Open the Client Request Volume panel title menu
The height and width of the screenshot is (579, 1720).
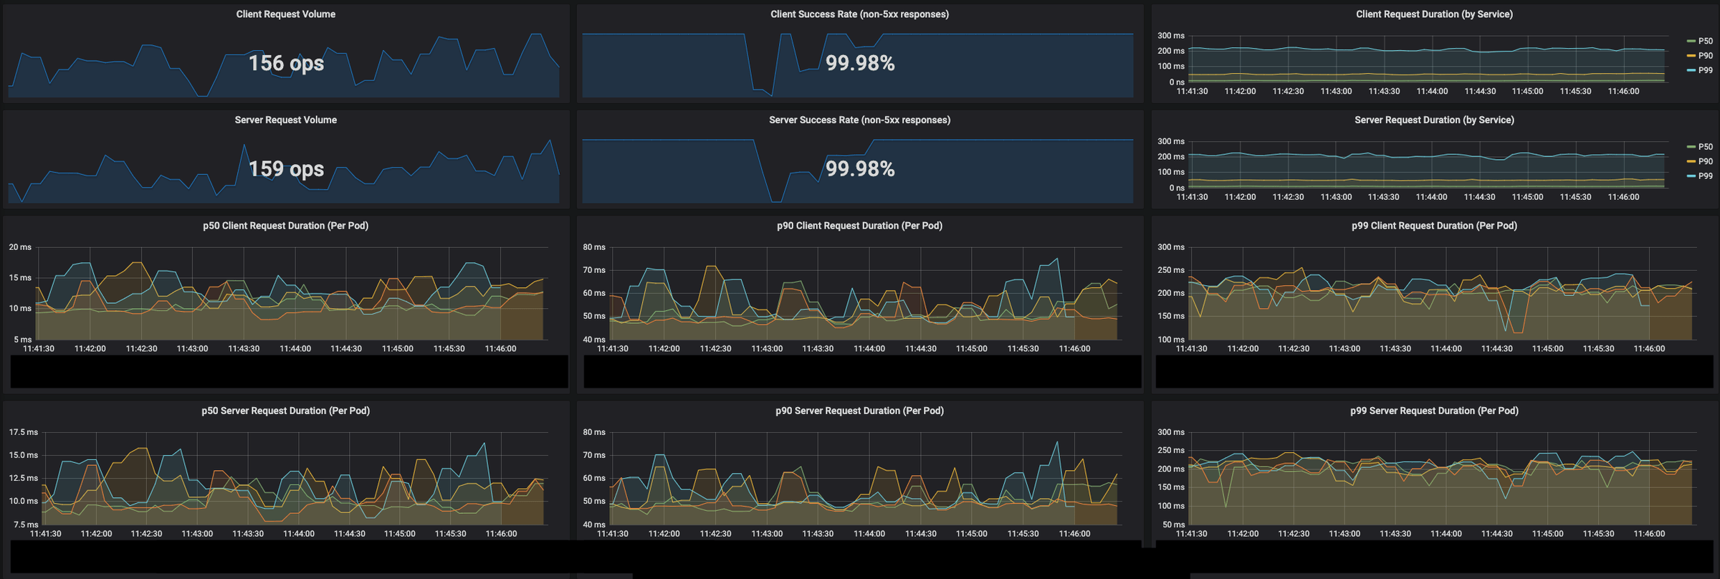pyautogui.click(x=285, y=14)
